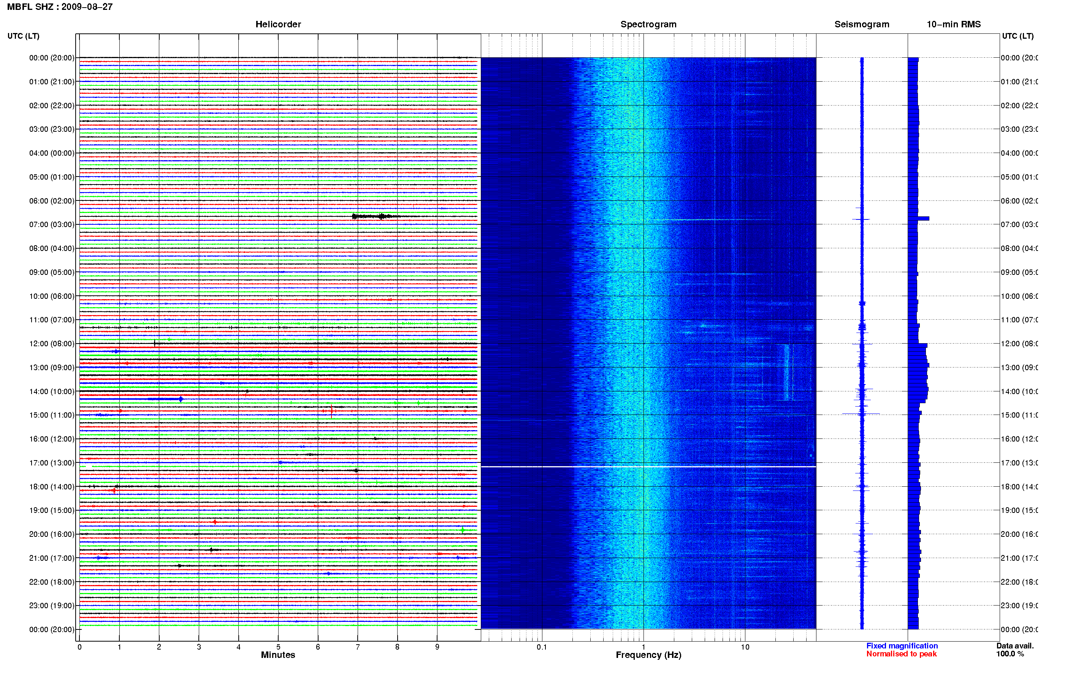Click the white data gap line in the spectrogram
The width and height of the screenshot is (1081, 675).
[648, 467]
